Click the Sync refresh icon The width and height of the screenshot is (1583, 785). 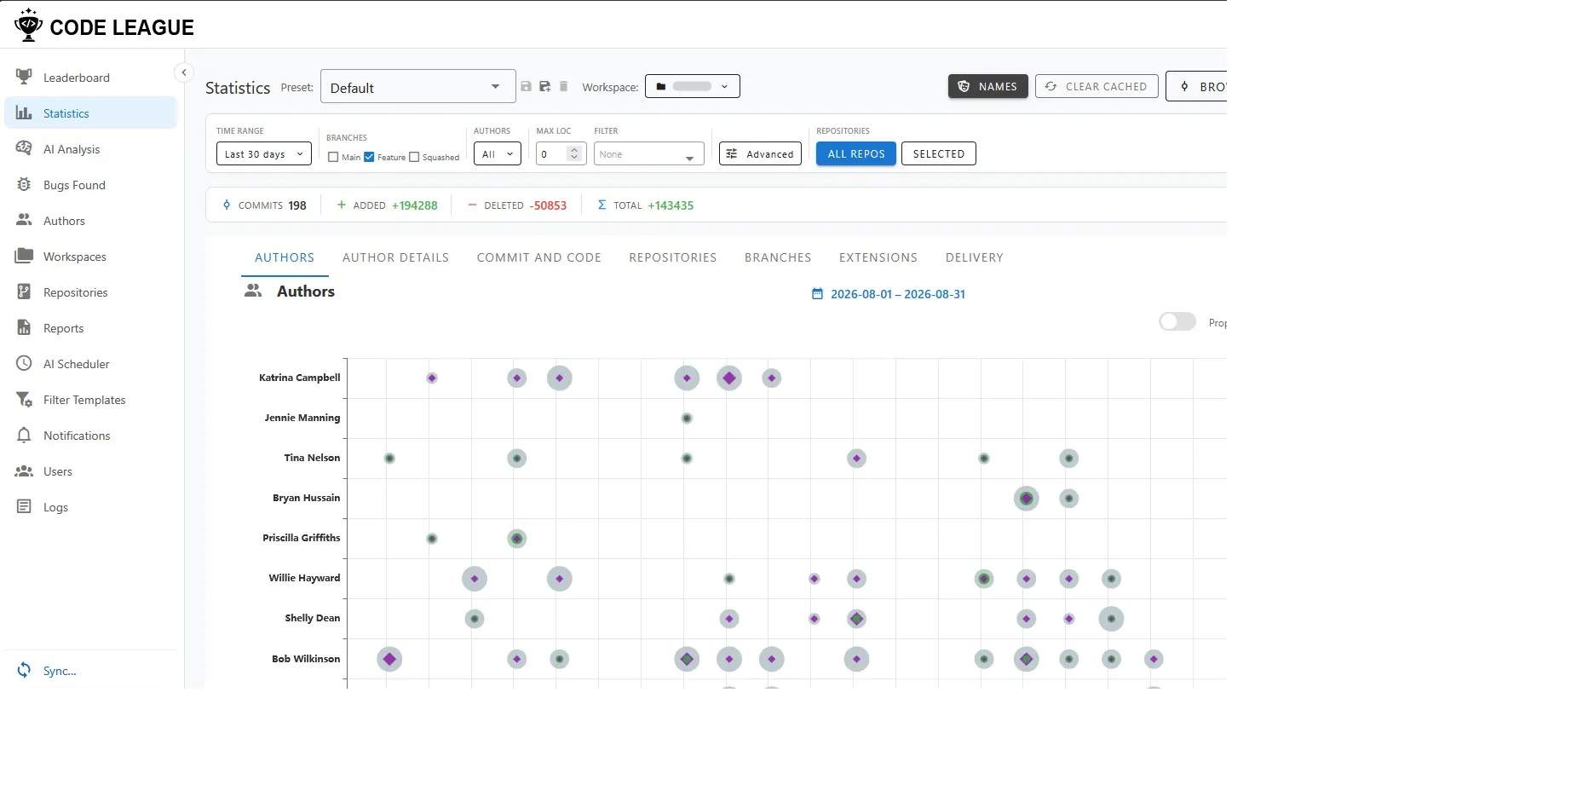coord(24,670)
